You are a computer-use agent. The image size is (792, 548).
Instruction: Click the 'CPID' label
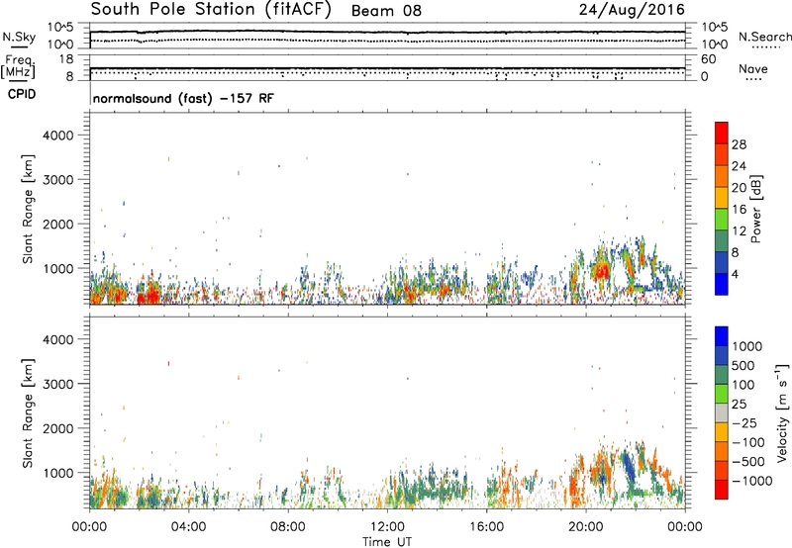22,94
